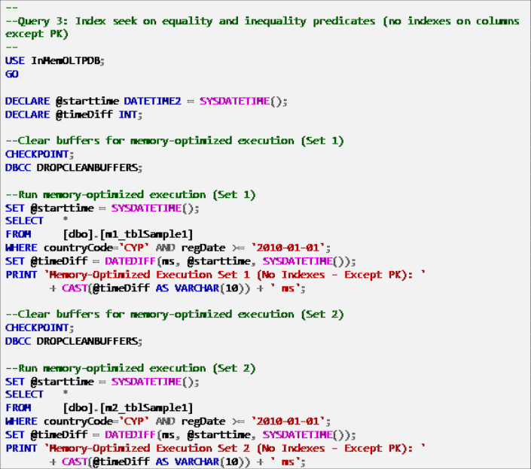The width and height of the screenshot is (531, 469).
Task: Click the "--Clear buffers" comment for Set 2
Action: [x=175, y=315]
